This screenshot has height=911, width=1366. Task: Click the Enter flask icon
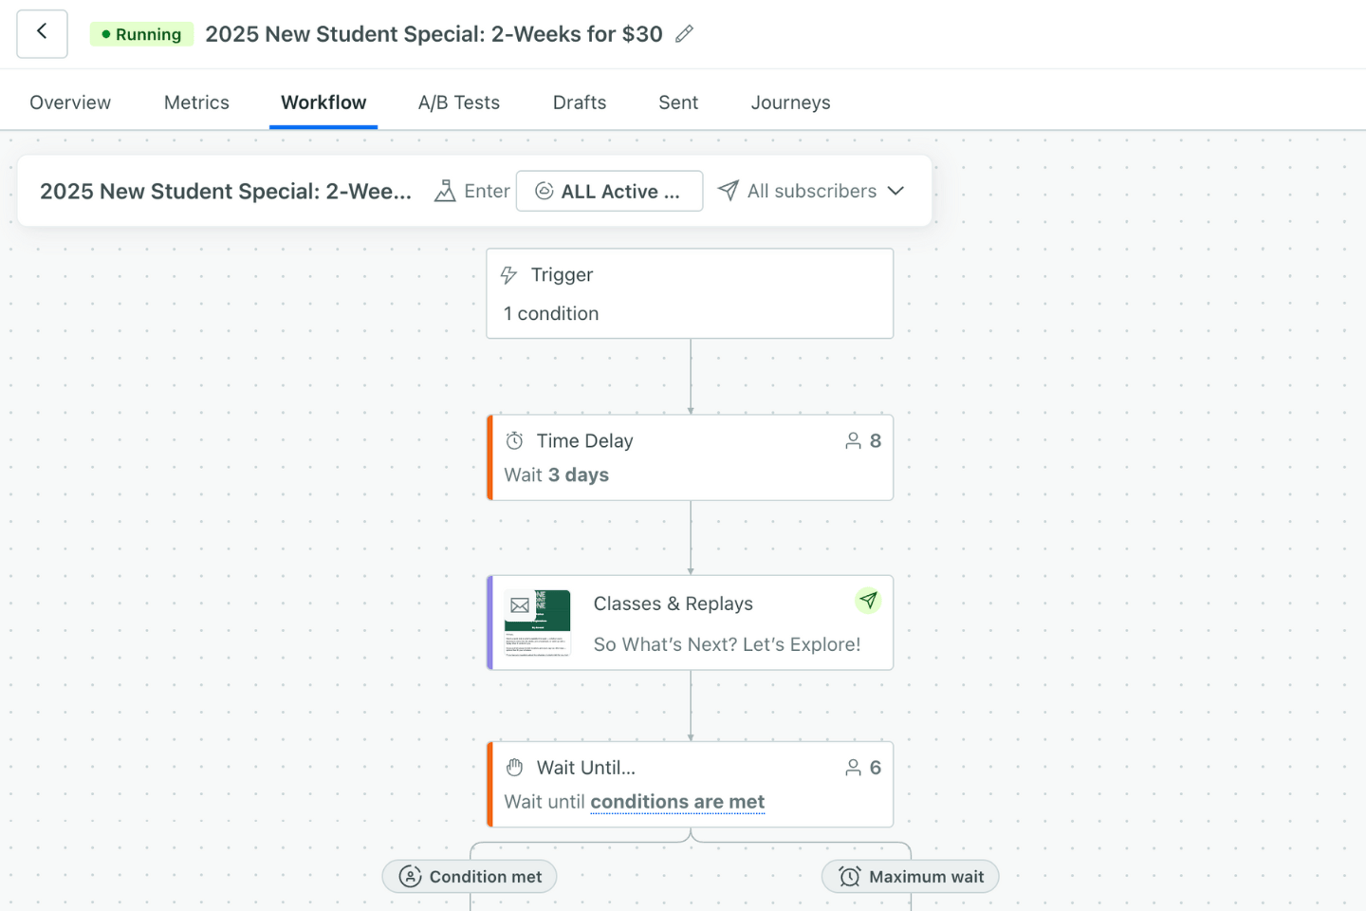(x=445, y=191)
